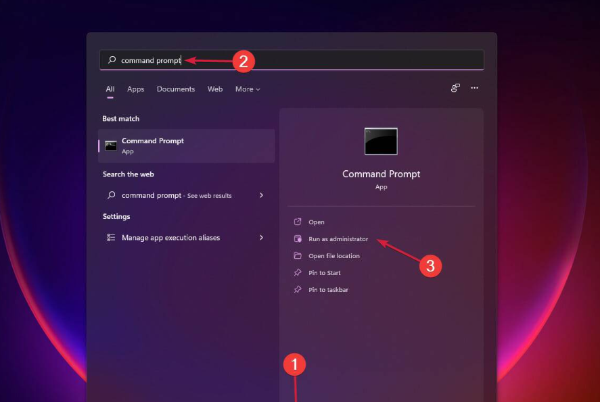Click the Open action's arrow icon
This screenshot has height=402, width=600.
click(298, 222)
